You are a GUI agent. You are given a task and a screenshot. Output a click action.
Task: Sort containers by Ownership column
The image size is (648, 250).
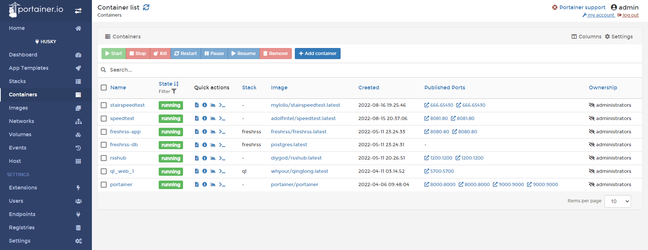tap(603, 88)
